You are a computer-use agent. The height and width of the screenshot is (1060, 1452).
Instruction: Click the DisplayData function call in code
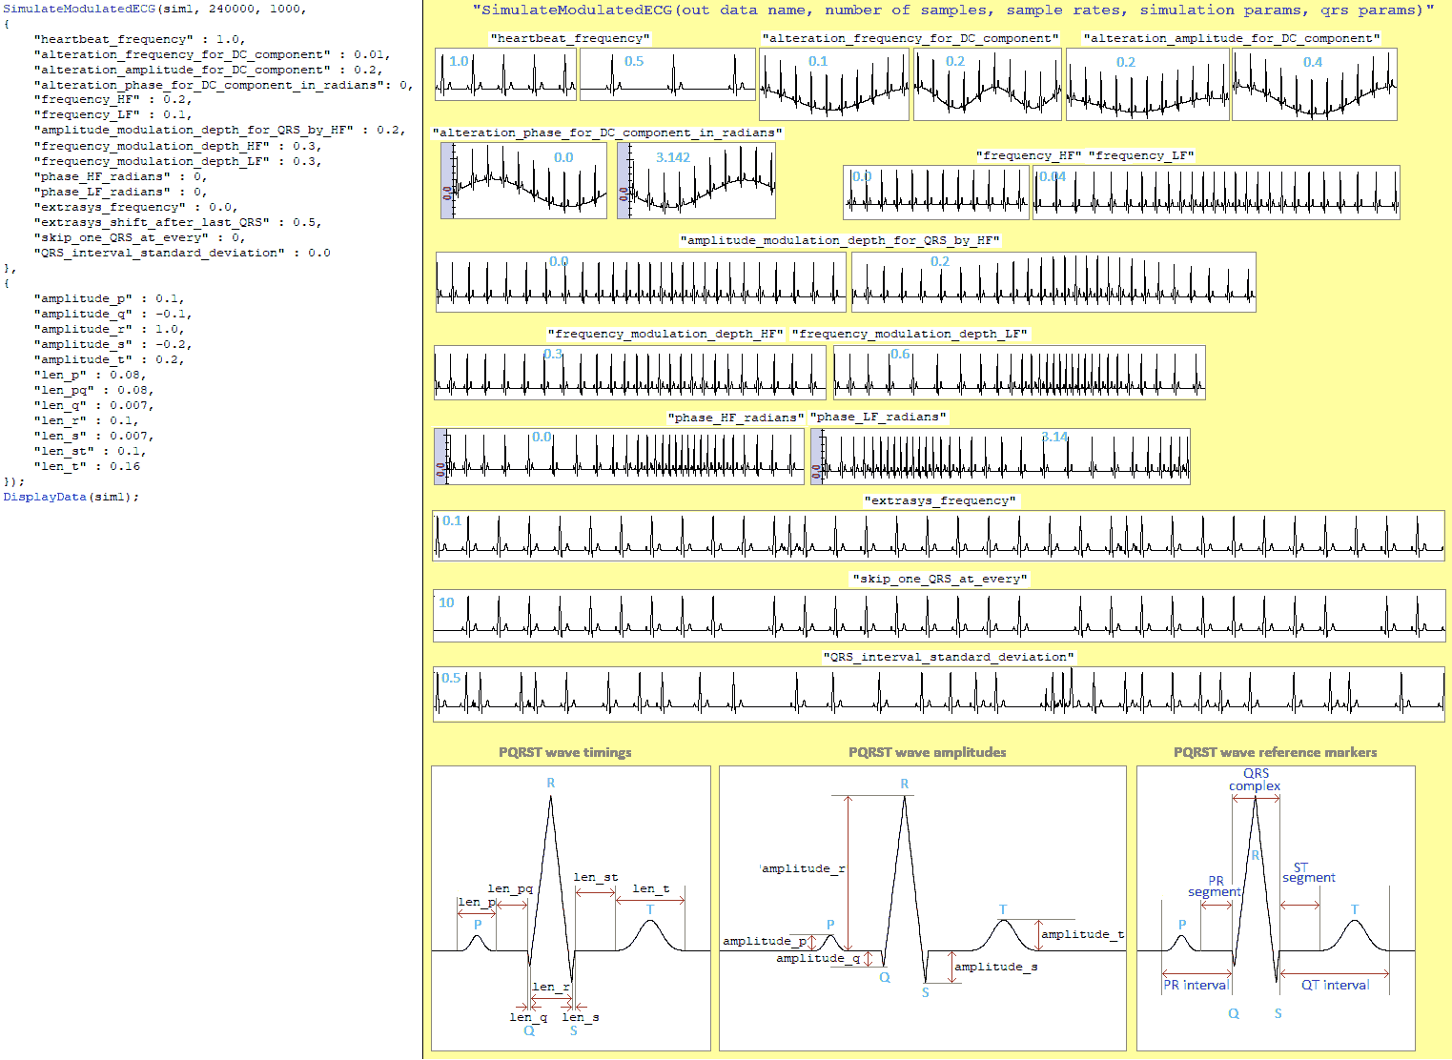[45, 497]
